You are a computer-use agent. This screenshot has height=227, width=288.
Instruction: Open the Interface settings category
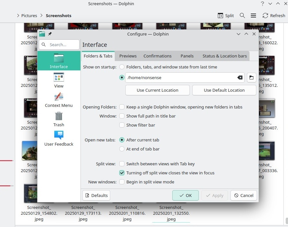point(59,61)
